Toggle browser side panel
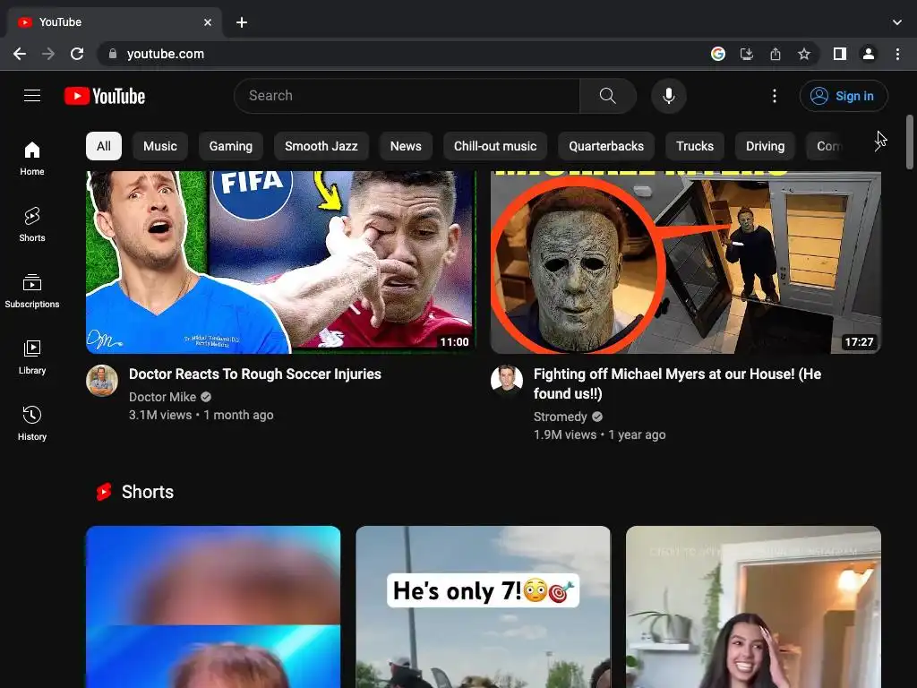Screen dimensions: 917x688 tap(840, 54)
